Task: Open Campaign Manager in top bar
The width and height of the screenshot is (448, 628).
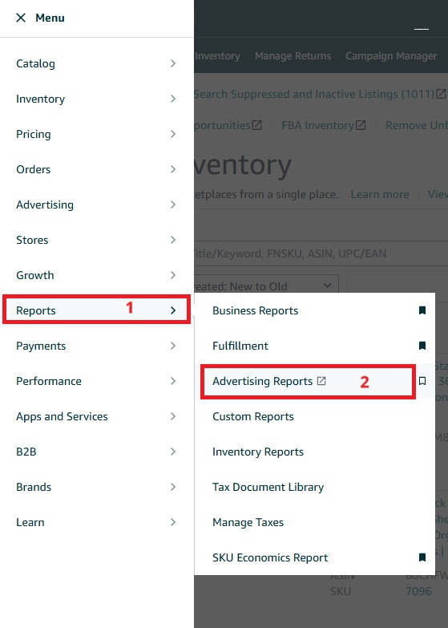Action: [391, 55]
